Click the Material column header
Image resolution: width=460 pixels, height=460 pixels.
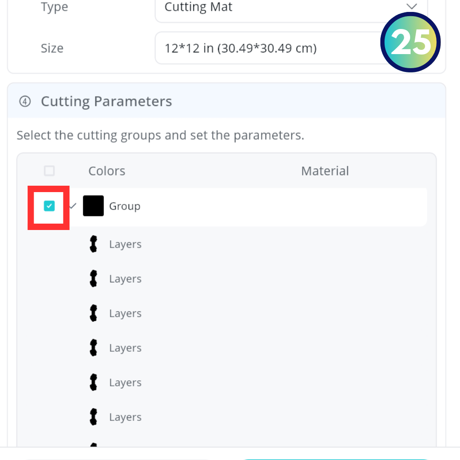[325, 171]
